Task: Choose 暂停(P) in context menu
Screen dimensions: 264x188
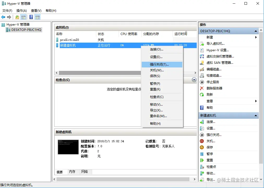Action: coord(162,83)
